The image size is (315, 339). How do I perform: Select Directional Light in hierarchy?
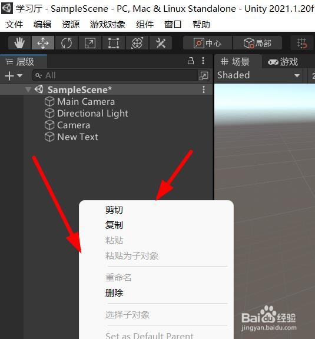click(92, 113)
